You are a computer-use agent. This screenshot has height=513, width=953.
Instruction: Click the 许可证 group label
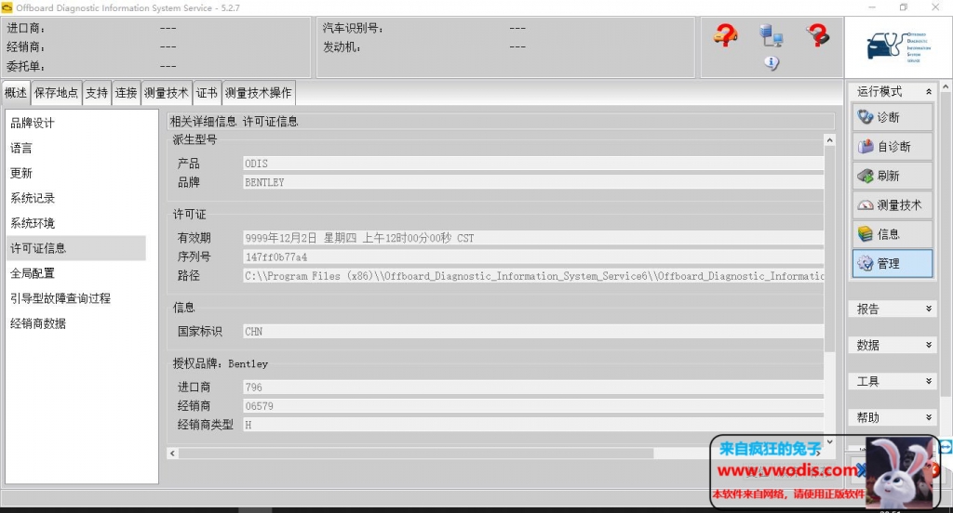click(x=189, y=215)
